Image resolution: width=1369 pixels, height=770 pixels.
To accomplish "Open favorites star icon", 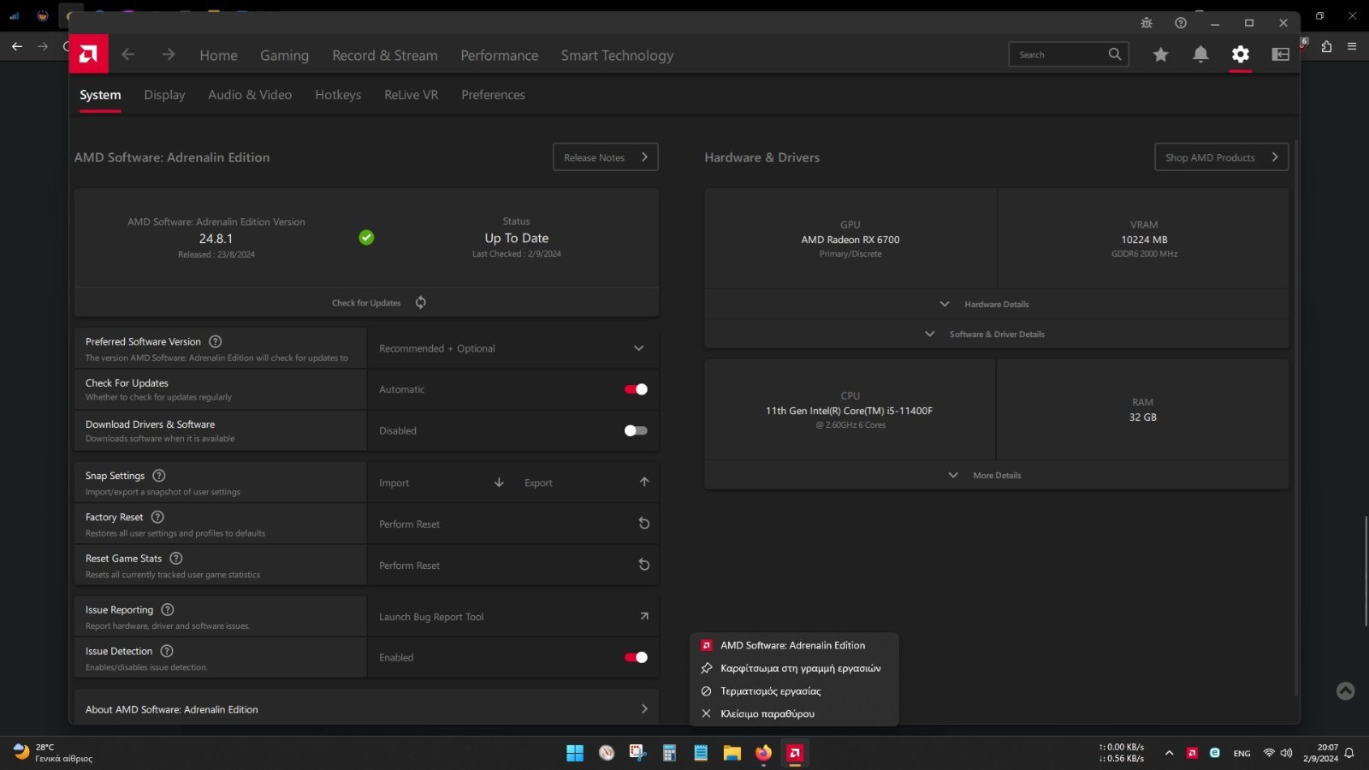I will pyautogui.click(x=1160, y=55).
